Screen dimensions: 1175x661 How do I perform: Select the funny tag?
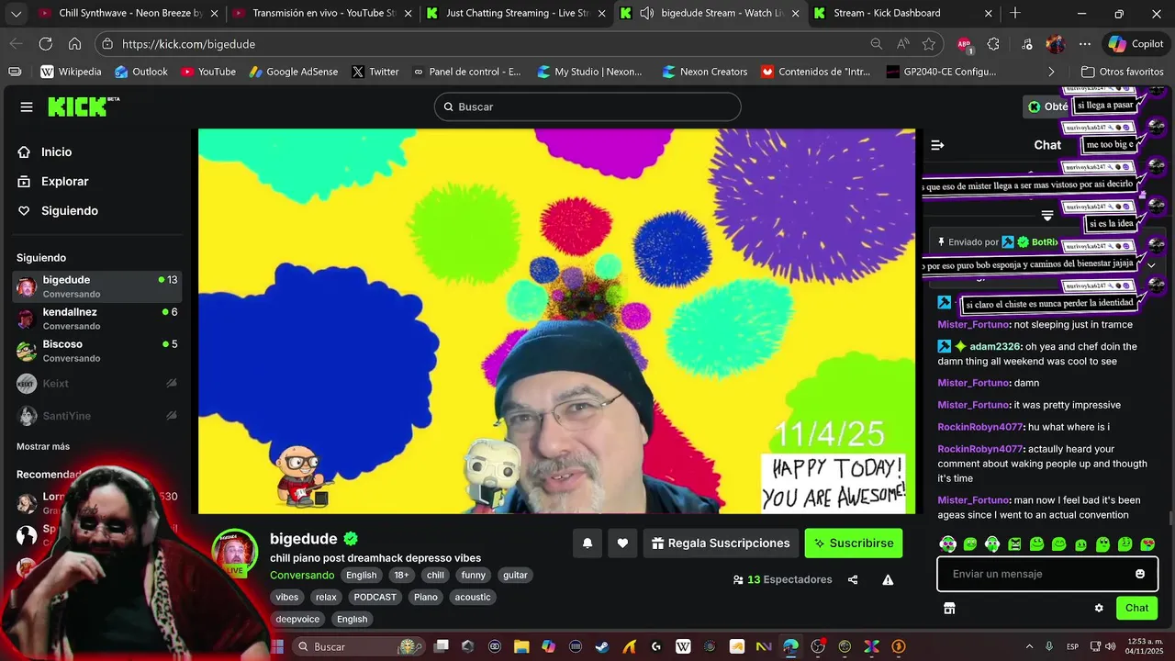pos(474,576)
